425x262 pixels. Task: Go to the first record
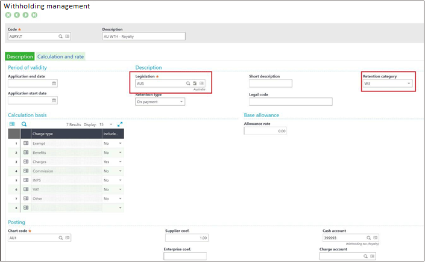[8, 15]
